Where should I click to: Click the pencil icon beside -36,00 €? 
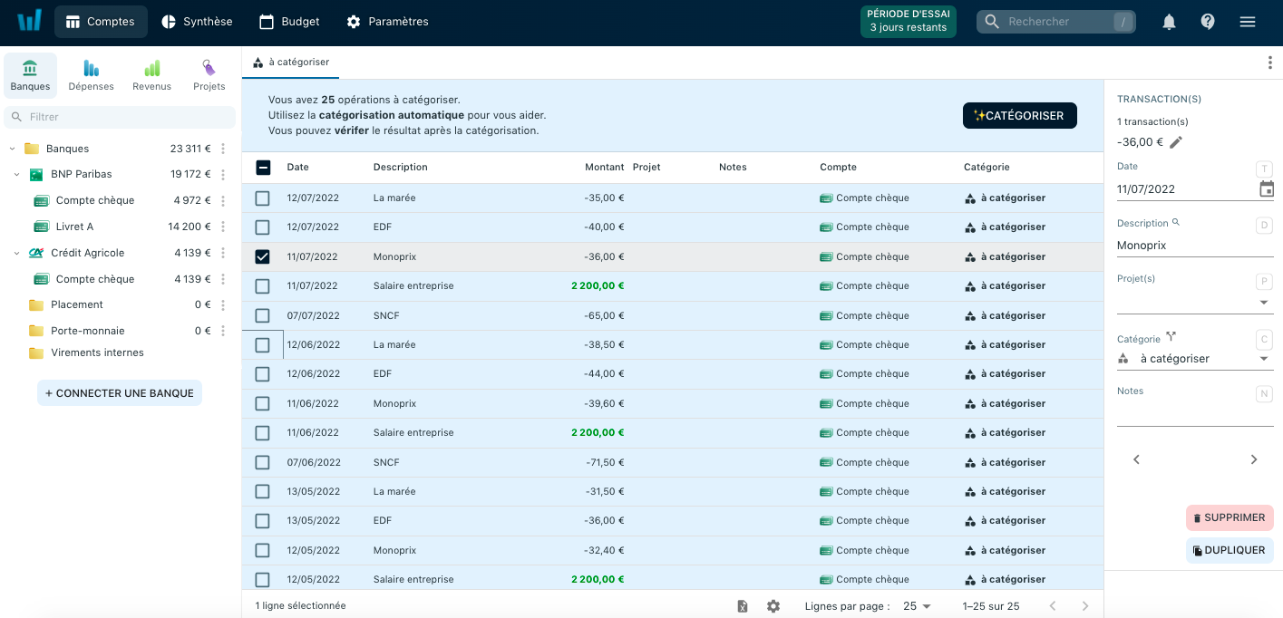(x=1176, y=142)
